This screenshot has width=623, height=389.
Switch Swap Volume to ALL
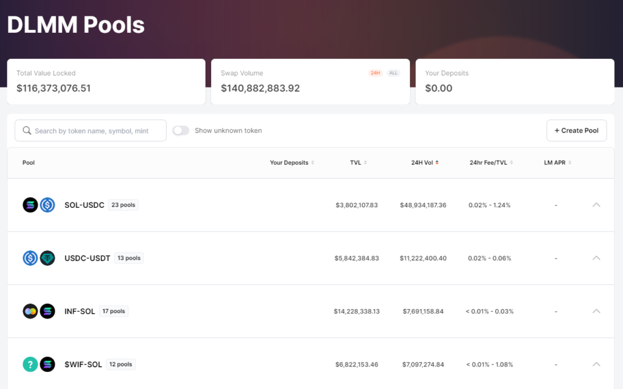[x=393, y=73]
